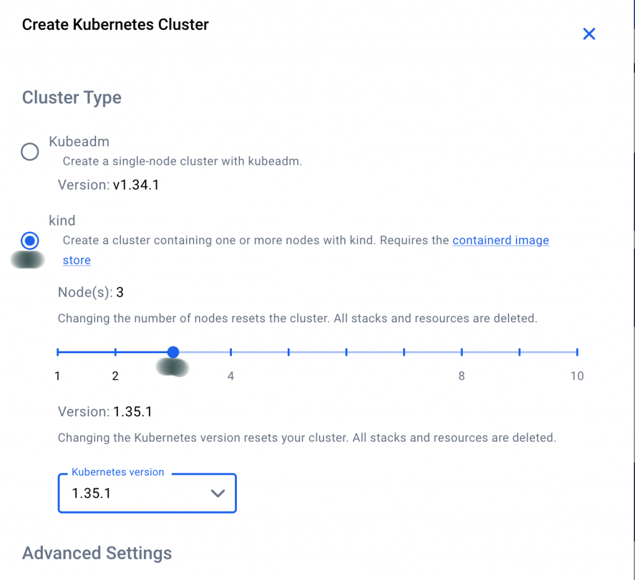This screenshot has width=635, height=580.
Task: Click the kind option label
Action: (x=62, y=221)
